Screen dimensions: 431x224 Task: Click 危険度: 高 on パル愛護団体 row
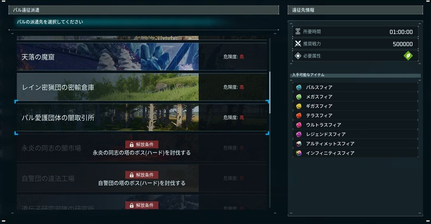pos(233,118)
